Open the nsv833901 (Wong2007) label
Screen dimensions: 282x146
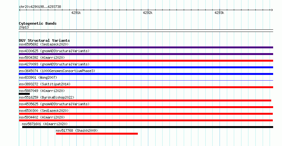tap(38, 77)
